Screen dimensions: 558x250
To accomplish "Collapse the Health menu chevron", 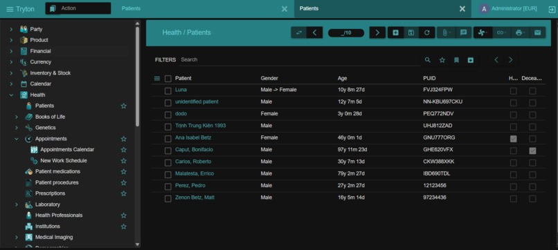I will point(11,95).
